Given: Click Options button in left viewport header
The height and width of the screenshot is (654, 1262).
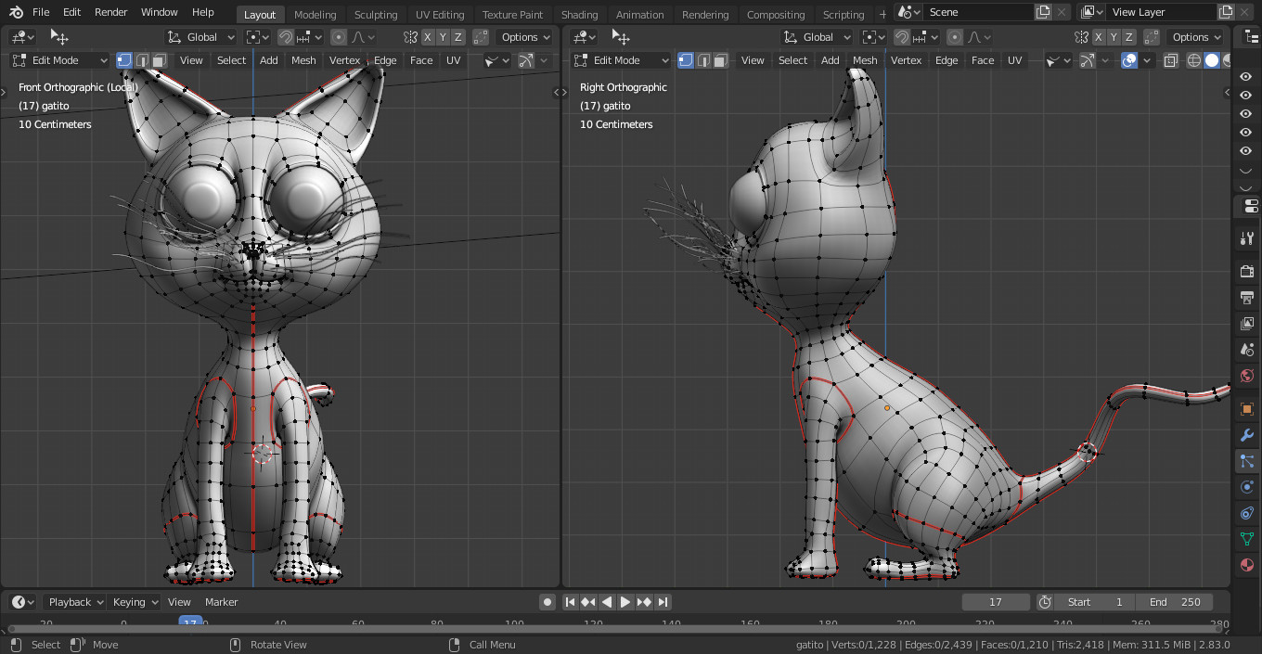Looking at the screenshot, I should click(524, 37).
